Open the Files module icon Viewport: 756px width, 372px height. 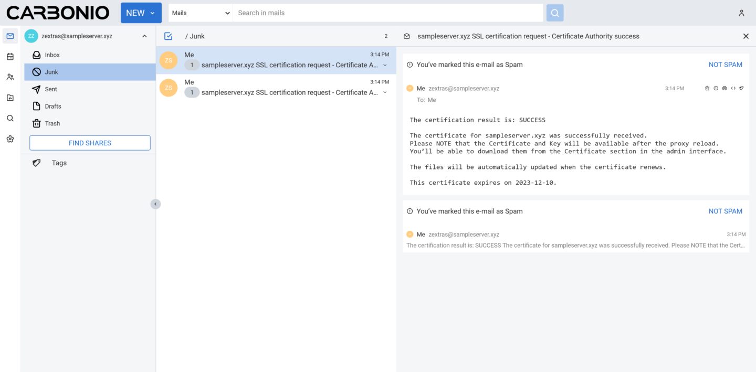[9, 98]
